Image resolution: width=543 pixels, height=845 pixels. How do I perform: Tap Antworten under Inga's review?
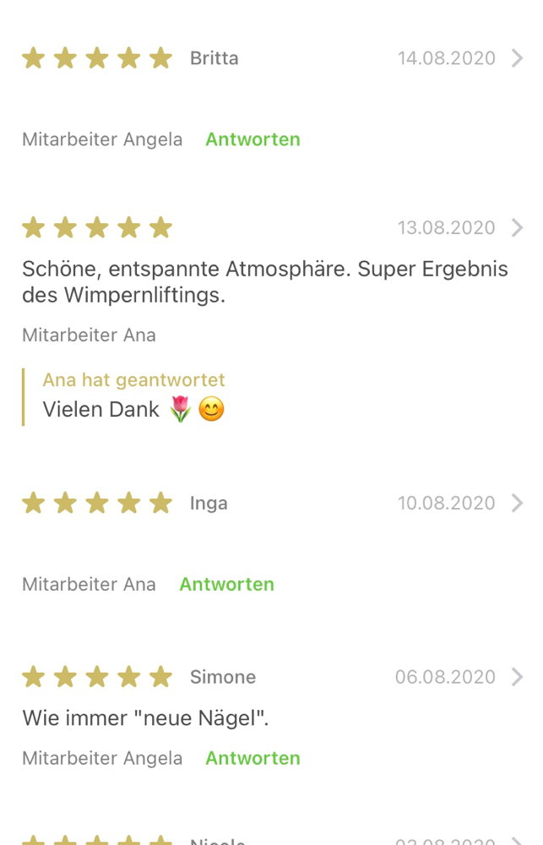click(227, 584)
